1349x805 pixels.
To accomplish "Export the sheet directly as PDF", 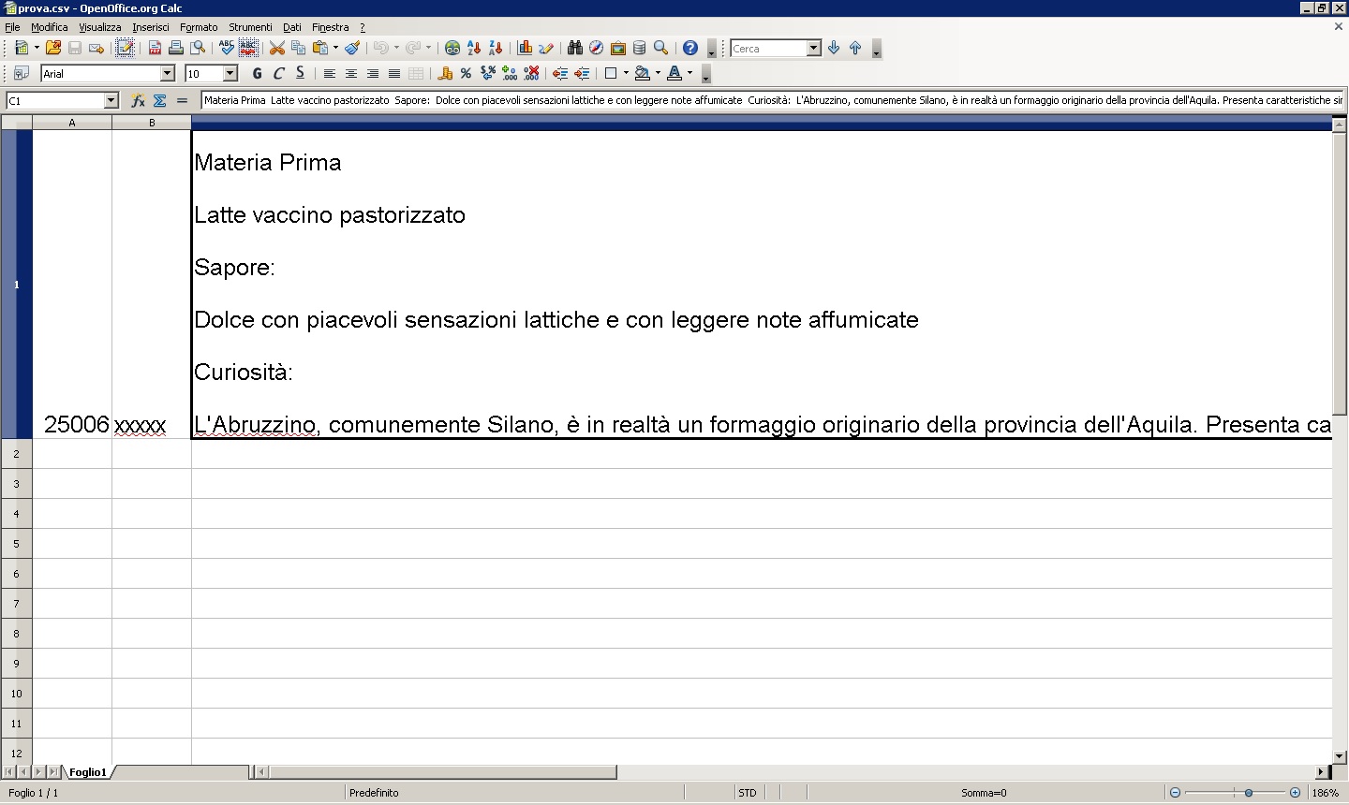I will (x=155, y=48).
